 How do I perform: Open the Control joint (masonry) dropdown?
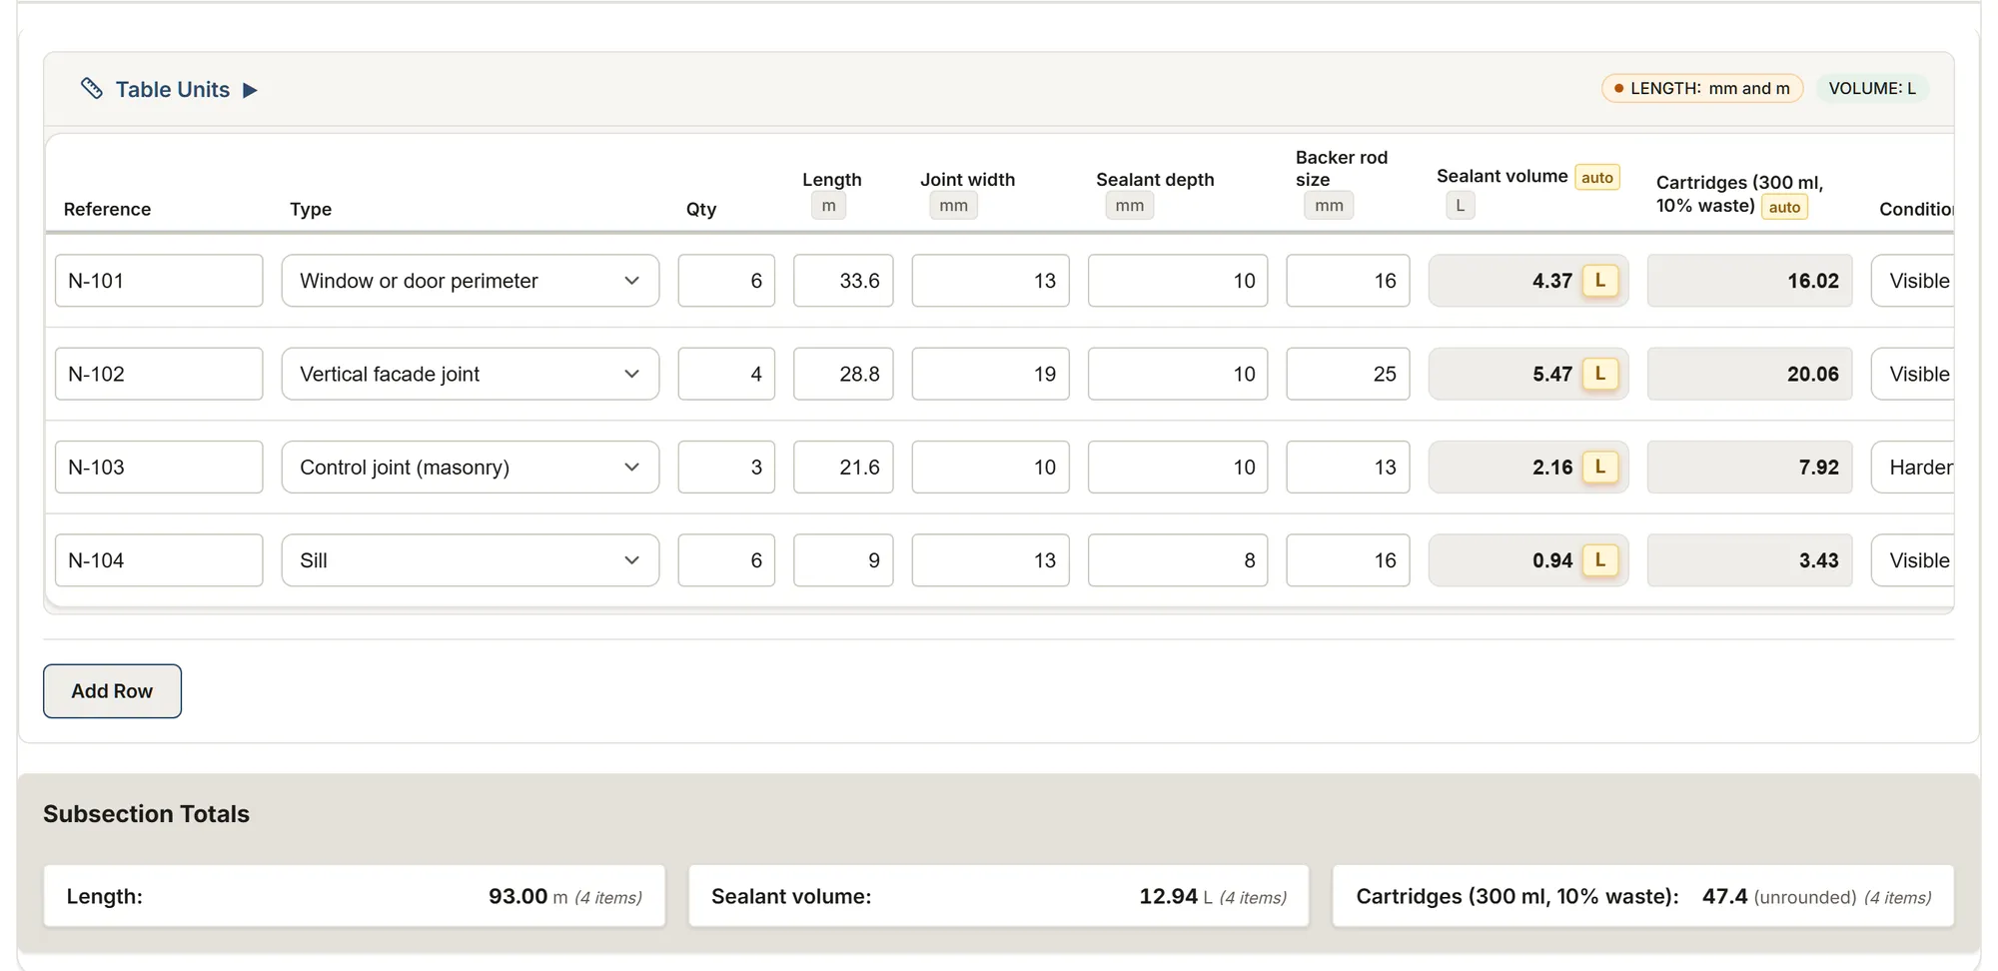[x=471, y=468]
